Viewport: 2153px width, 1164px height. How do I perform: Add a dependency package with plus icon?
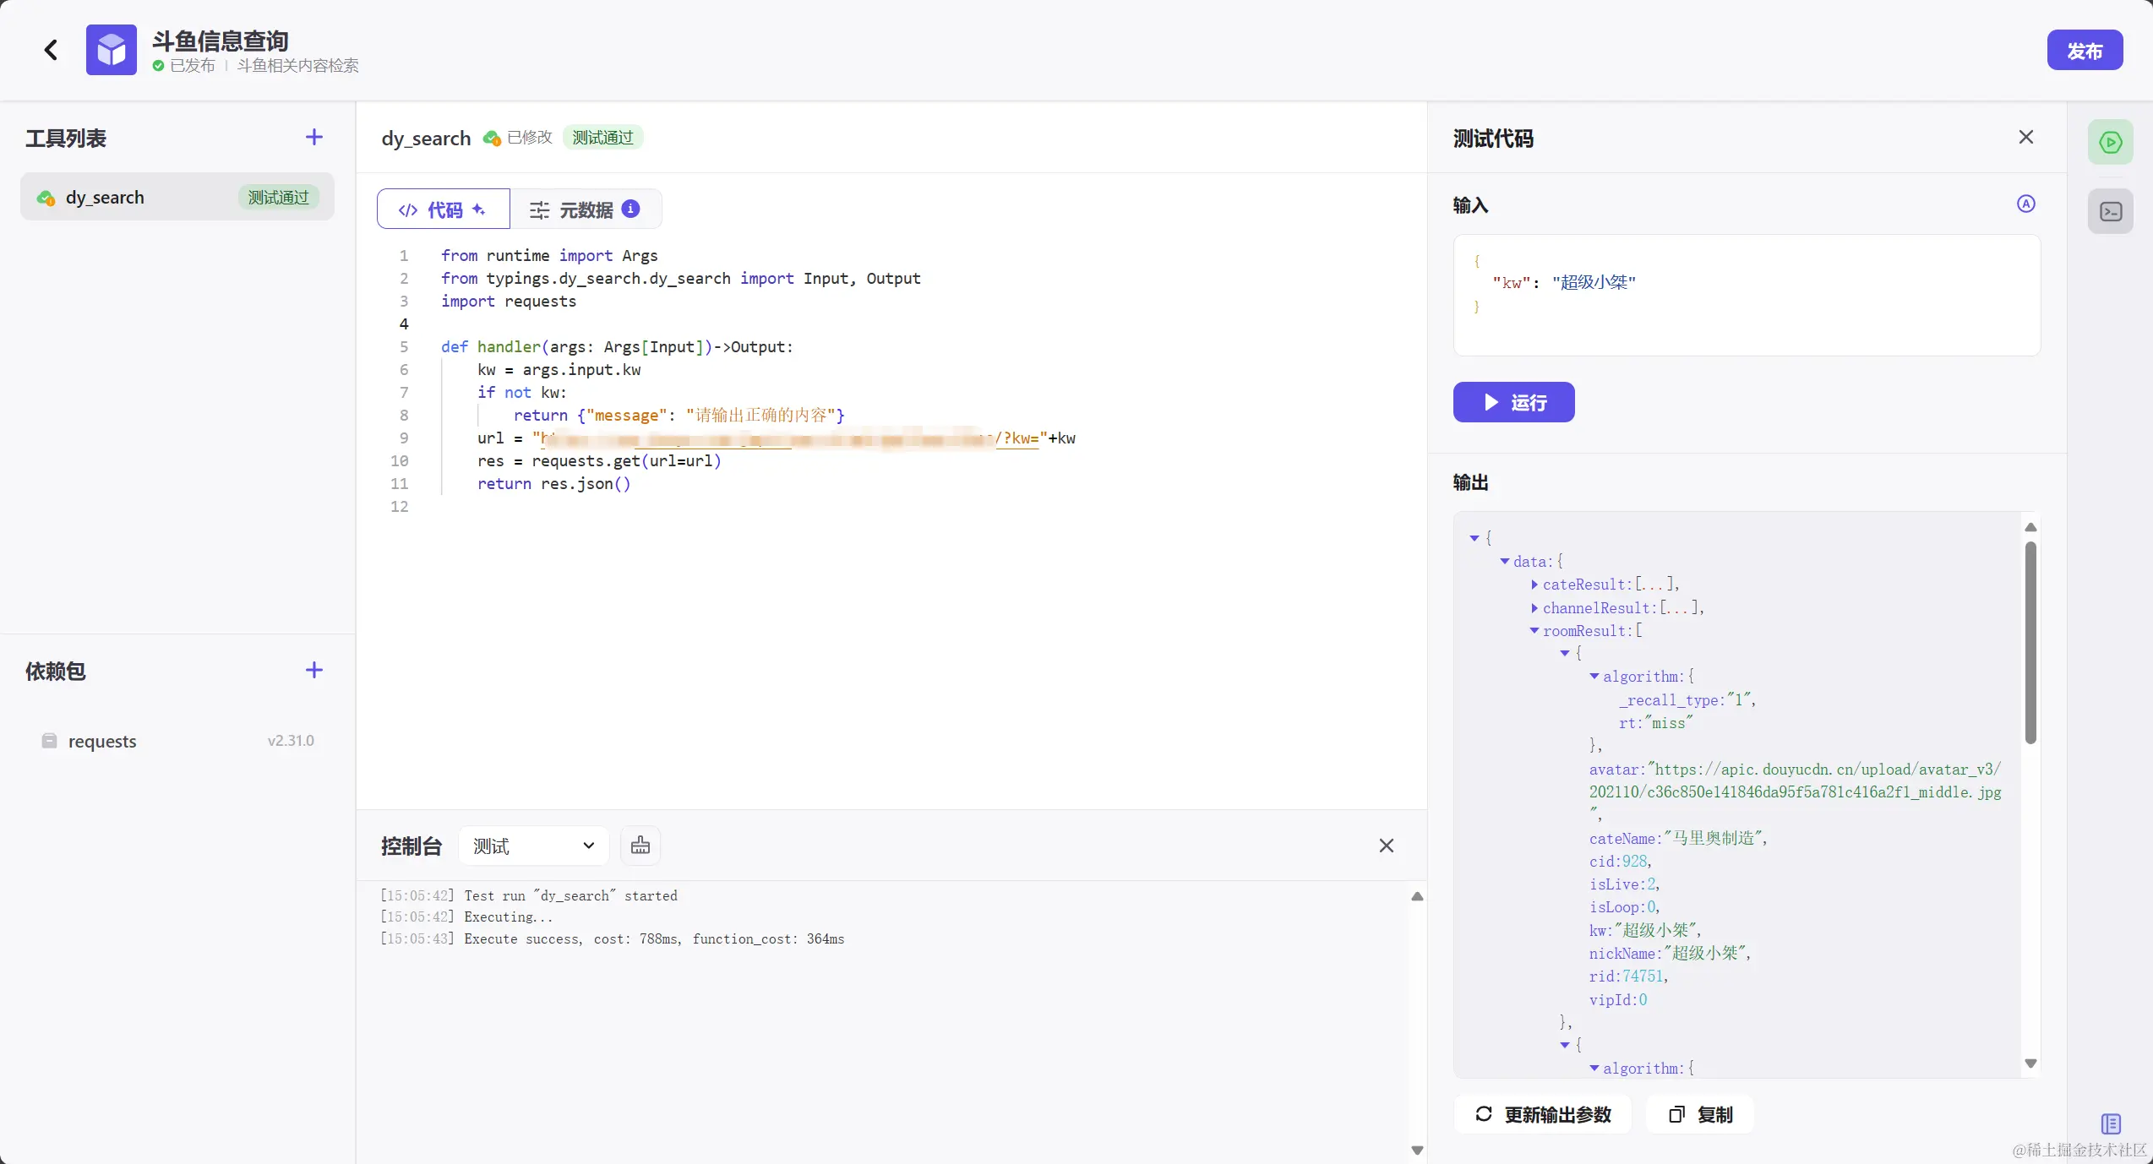point(314,670)
